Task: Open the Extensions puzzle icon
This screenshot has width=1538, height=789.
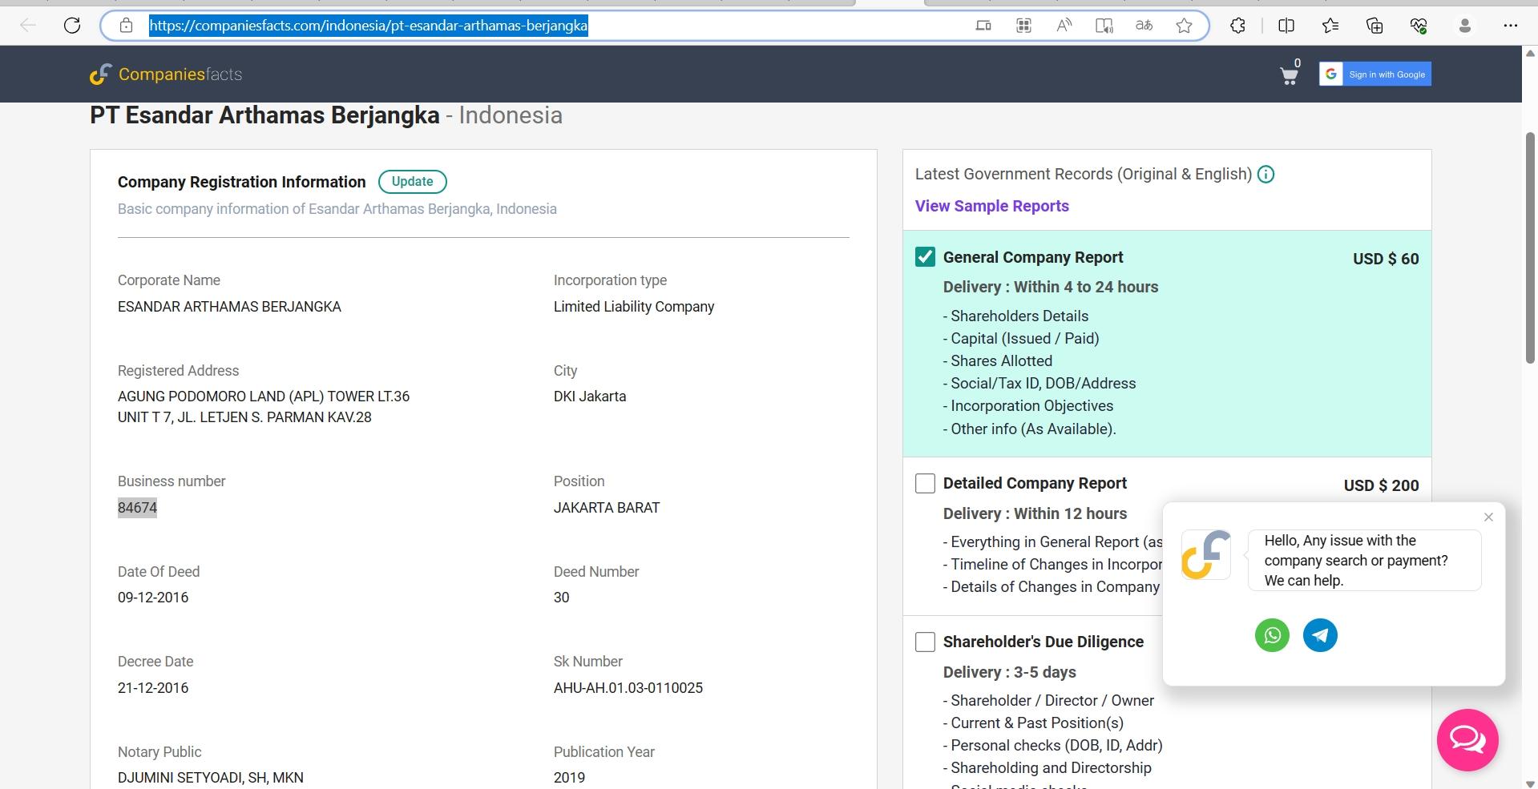Action: point(1238,26)
